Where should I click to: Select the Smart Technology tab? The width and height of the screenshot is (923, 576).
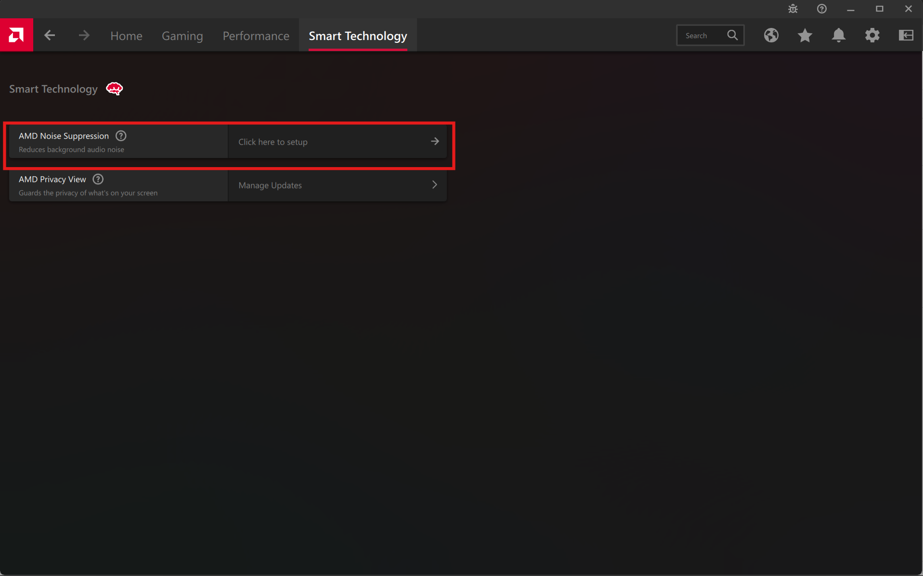tap(358, 36)
